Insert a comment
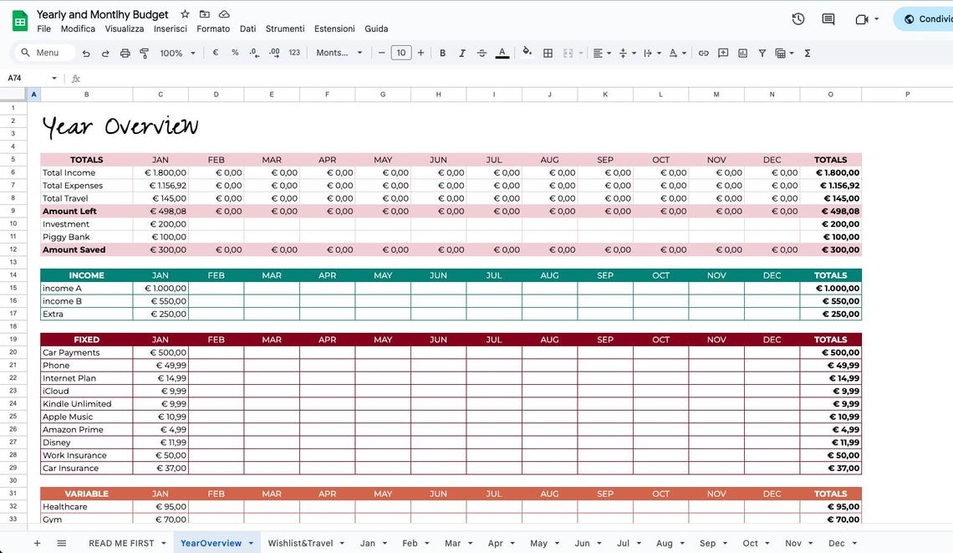This screenshot has width=953, height=553. click(722, 52)
